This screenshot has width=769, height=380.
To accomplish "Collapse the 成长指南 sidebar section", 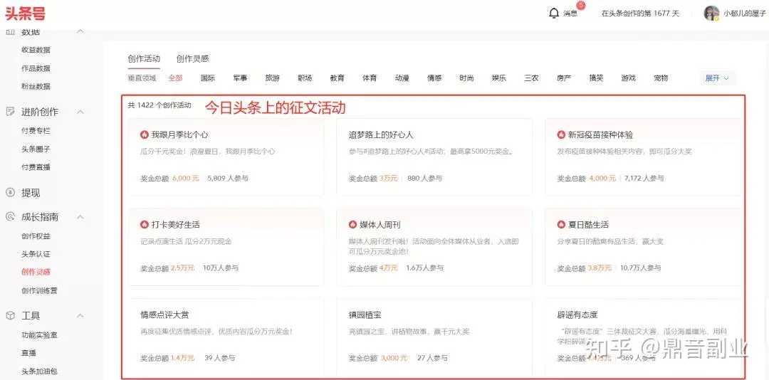I will point(80,217).
